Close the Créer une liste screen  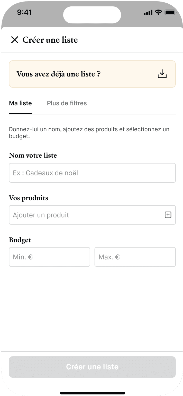[x=15, y=40]
